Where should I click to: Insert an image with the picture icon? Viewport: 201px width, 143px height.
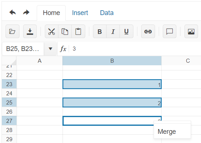click(191, 32)
